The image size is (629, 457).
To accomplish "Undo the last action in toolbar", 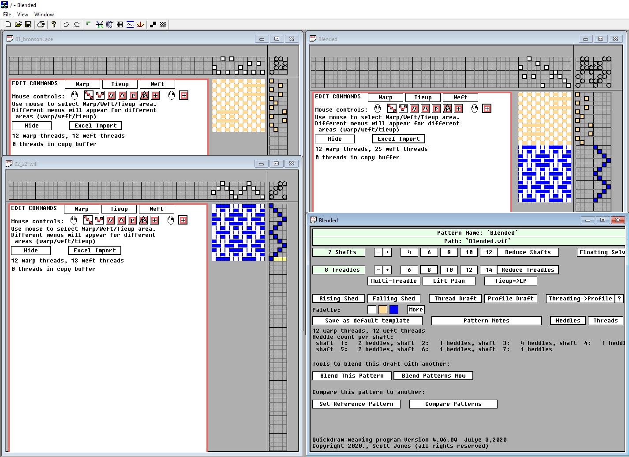I will [x=67, y=25].
